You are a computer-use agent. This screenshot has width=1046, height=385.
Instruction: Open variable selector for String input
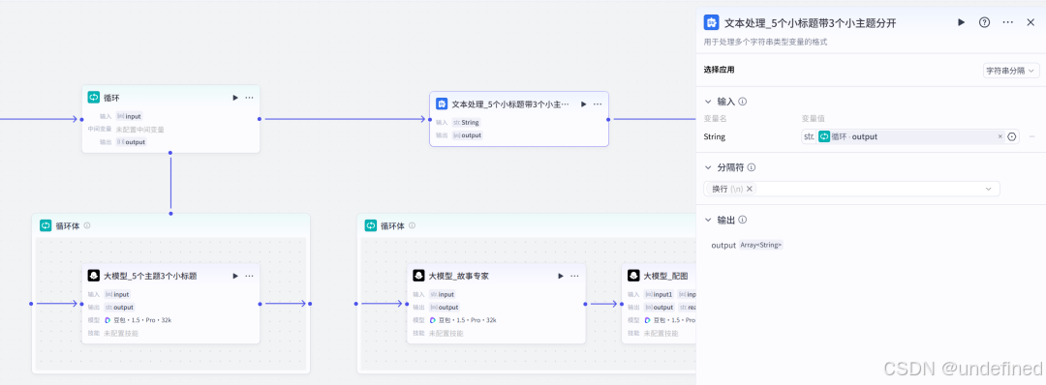click(x=1012, y=136)
